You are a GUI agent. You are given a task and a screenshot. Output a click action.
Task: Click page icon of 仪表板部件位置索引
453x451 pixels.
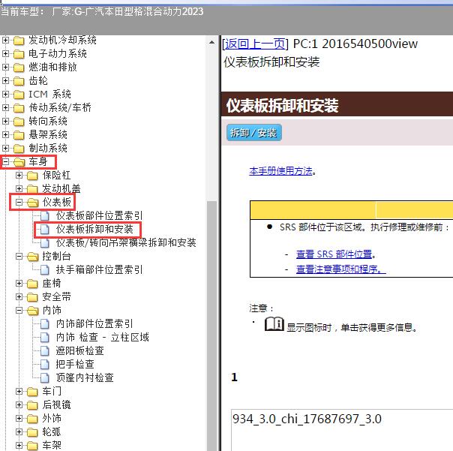tap(45, 216)
